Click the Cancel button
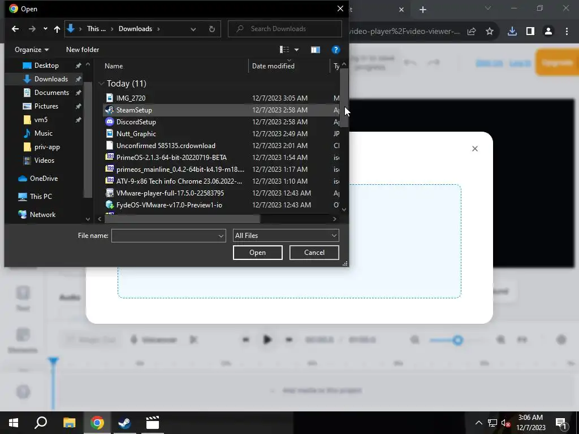Screen dimensions: 579x434 (x=314, y=253)
